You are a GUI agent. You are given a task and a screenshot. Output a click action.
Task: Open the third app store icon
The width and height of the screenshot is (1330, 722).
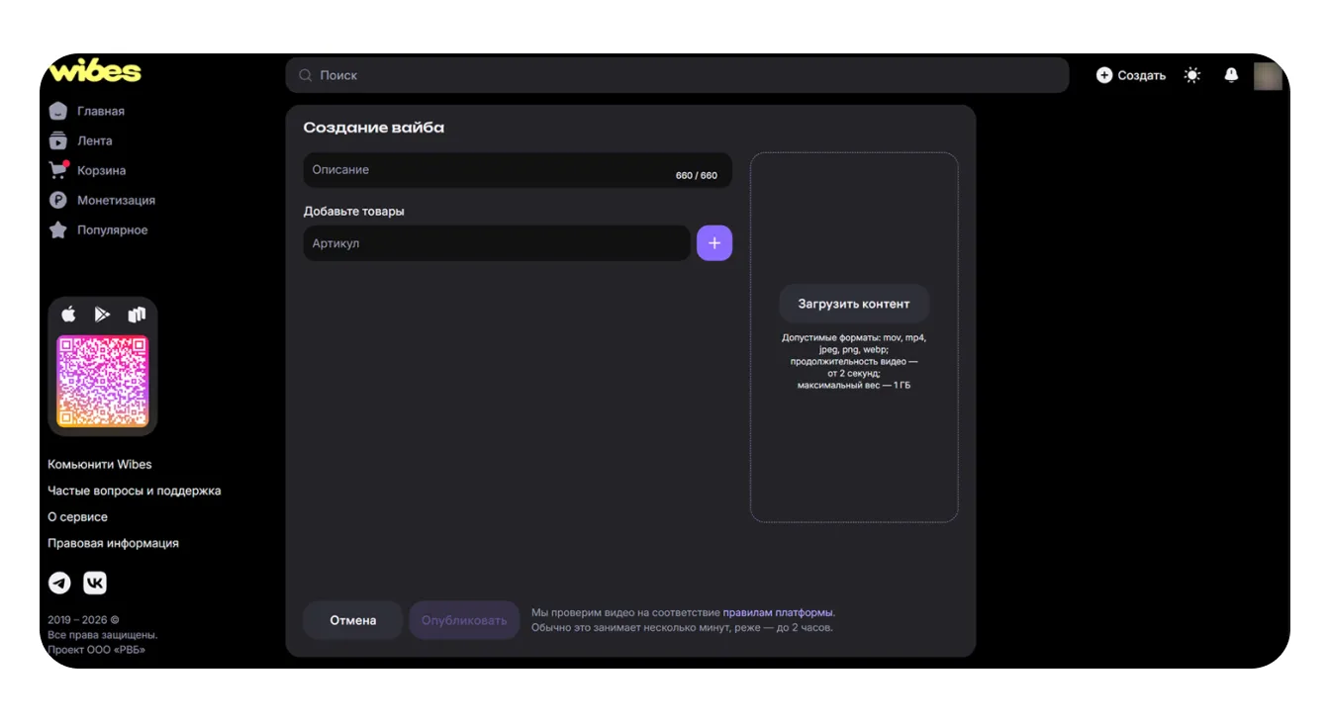(x=137, y=315)
